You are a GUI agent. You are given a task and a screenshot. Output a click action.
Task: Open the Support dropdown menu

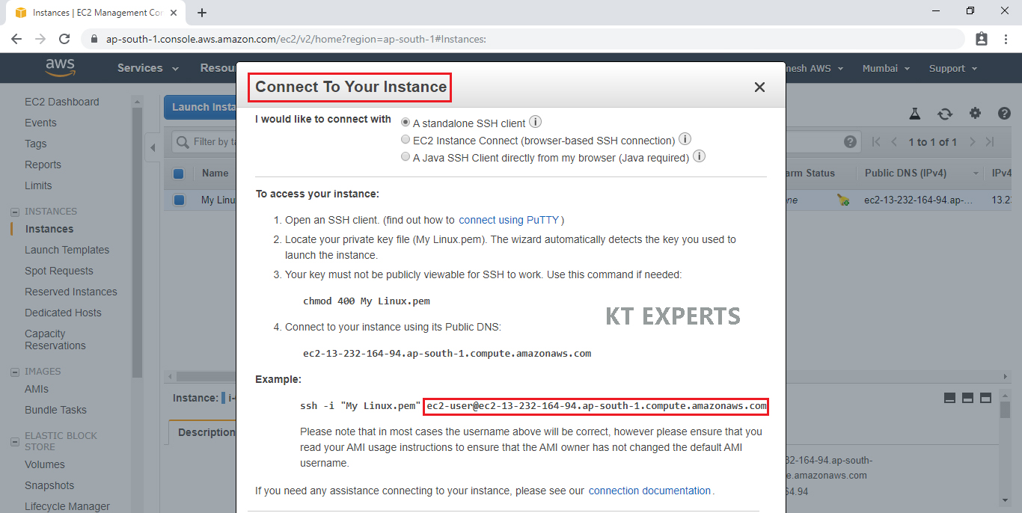pos(953,68)
